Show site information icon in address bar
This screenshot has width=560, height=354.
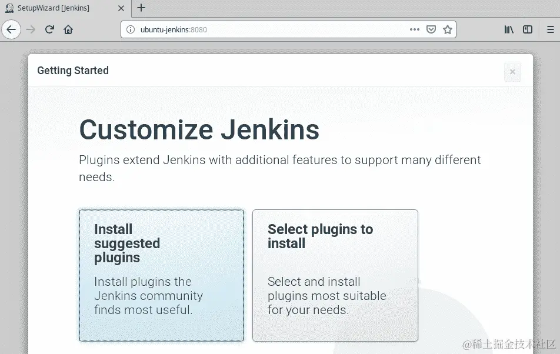pyautogui.click(x=131, y=29)
